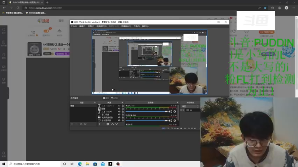Open File Explorer from the taskbar
The width and height of the screenshot is (298, 167).
click(x=88, y=164)
